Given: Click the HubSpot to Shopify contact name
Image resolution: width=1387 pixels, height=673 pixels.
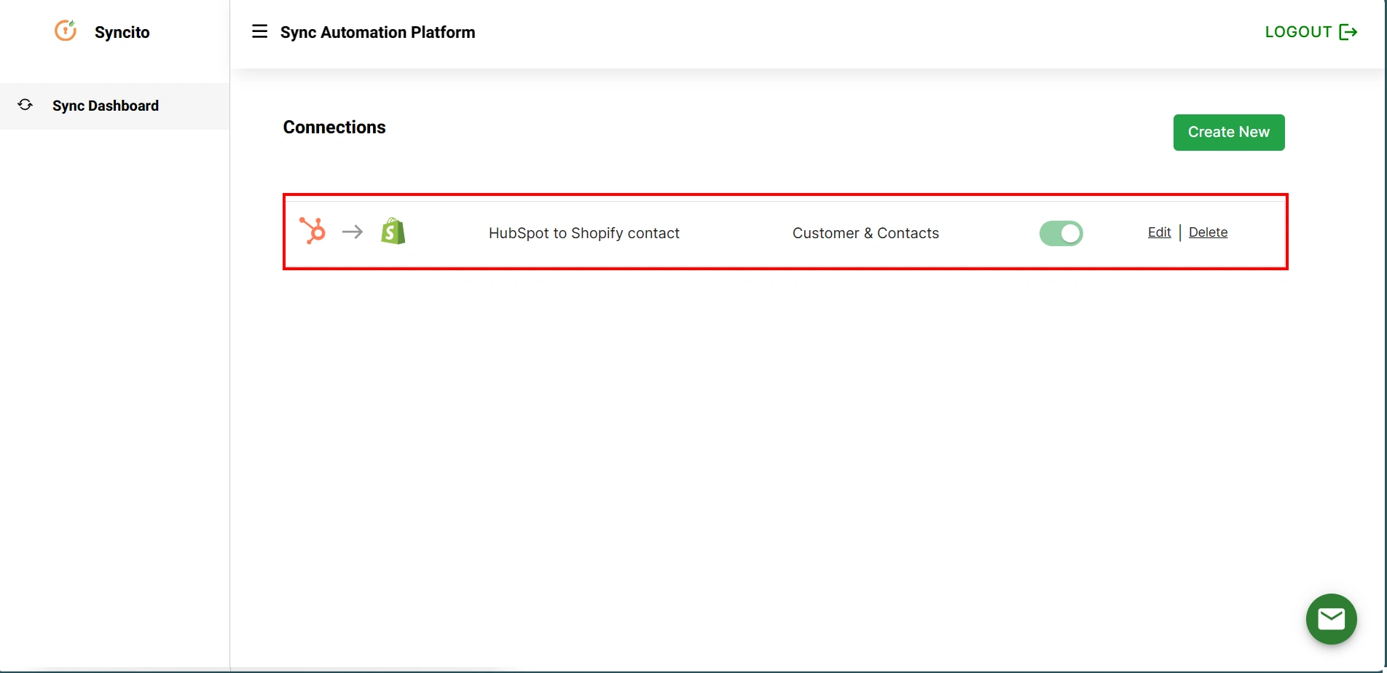Looking at the screenshot, I should click(x=583, y=232).
